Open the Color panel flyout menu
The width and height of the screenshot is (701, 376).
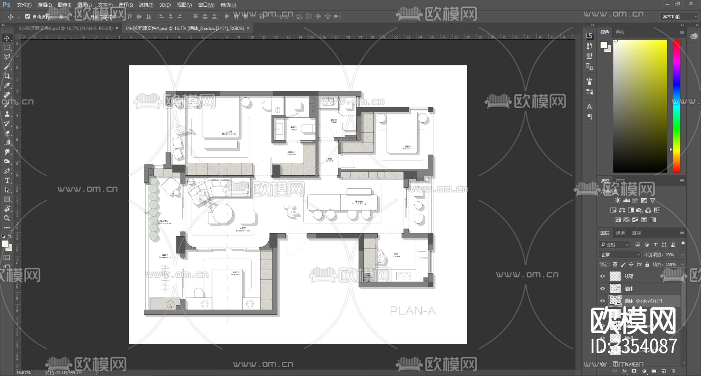pyautogui.click(x=682, y=32)
